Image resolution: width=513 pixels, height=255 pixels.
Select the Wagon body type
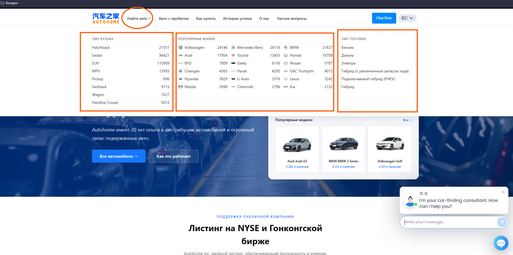[131, 95]
